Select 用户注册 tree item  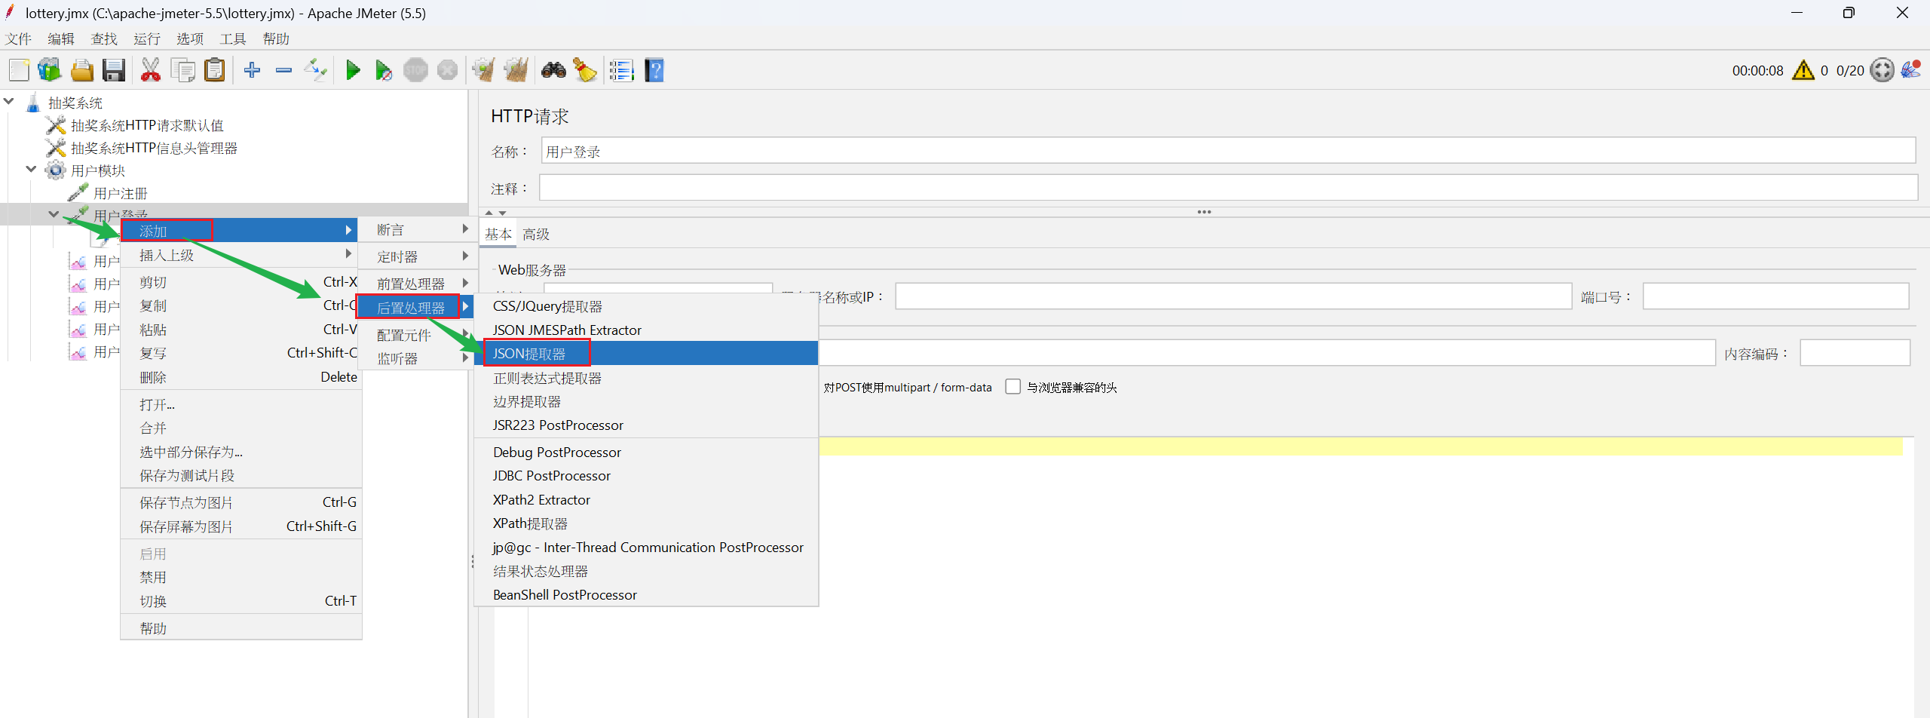click(x=120, y=193)
